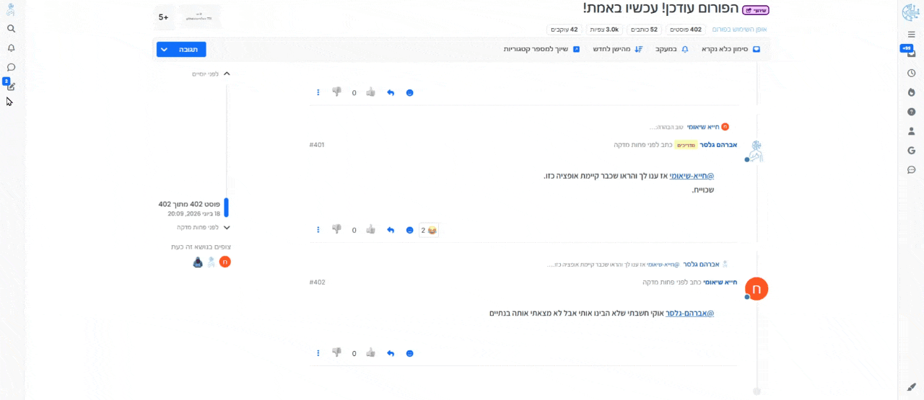Viewport: 924px width, 400px height.
Task: Open avatar of אברהם גלסר on post #401
Action: click(x=756, y=151)
